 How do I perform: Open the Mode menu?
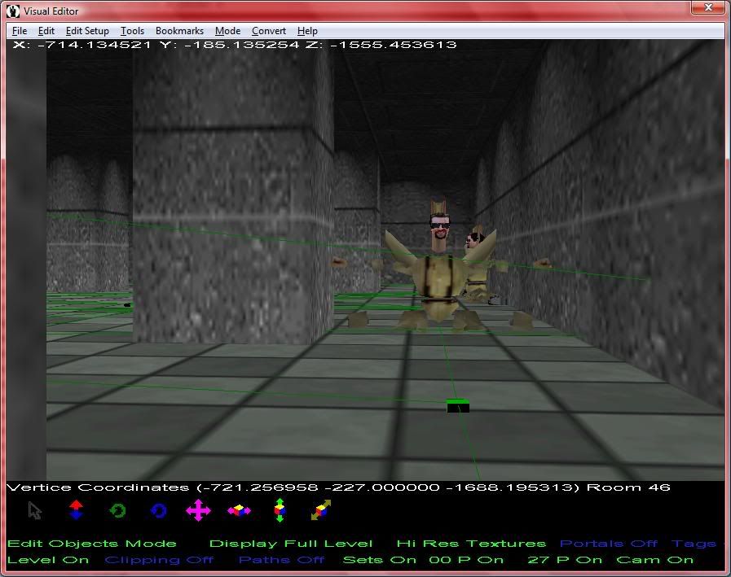tap(227, 31)
